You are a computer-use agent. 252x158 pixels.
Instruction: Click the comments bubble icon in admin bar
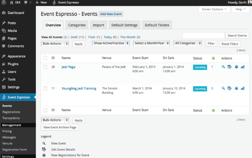[x=26, y=2]
